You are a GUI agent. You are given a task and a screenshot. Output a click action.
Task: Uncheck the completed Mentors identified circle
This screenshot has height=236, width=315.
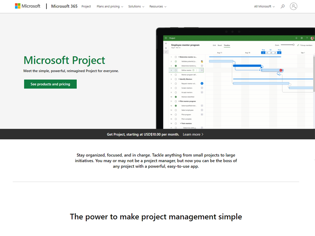pyautogui.click(x=176, y=97)
